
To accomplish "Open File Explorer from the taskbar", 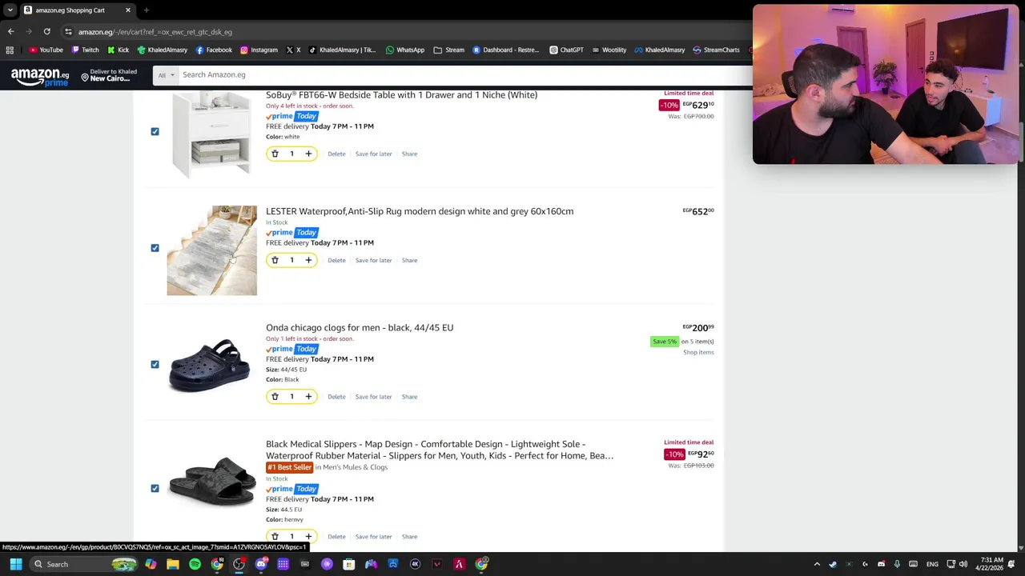I will tap(173, 564).
